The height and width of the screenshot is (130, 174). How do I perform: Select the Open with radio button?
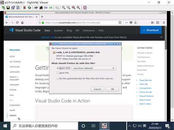pos(58,68)
